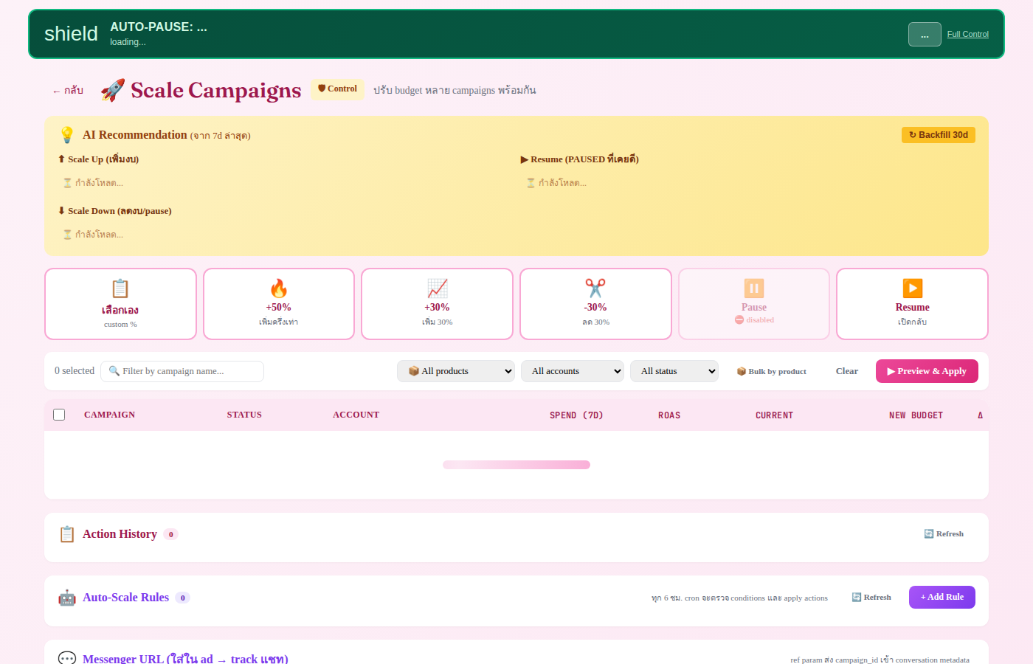
Task: Choose the +30% chart preset
Action: [437, 304]
